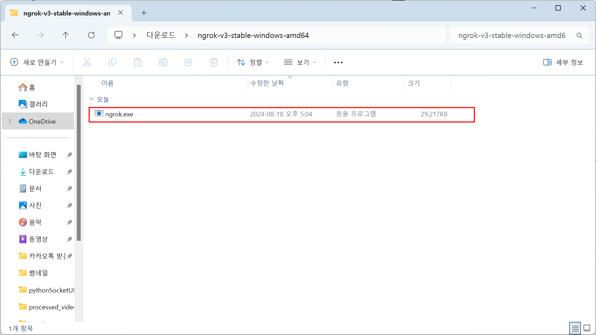The image size is (596, 335).
Task: Toggle the 세부 정보 details pane
Action: point(563,62)
